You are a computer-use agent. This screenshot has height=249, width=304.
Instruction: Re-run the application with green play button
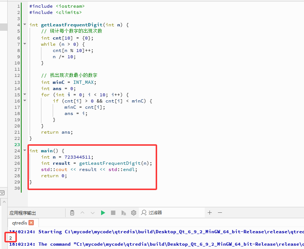coord(103,213)
